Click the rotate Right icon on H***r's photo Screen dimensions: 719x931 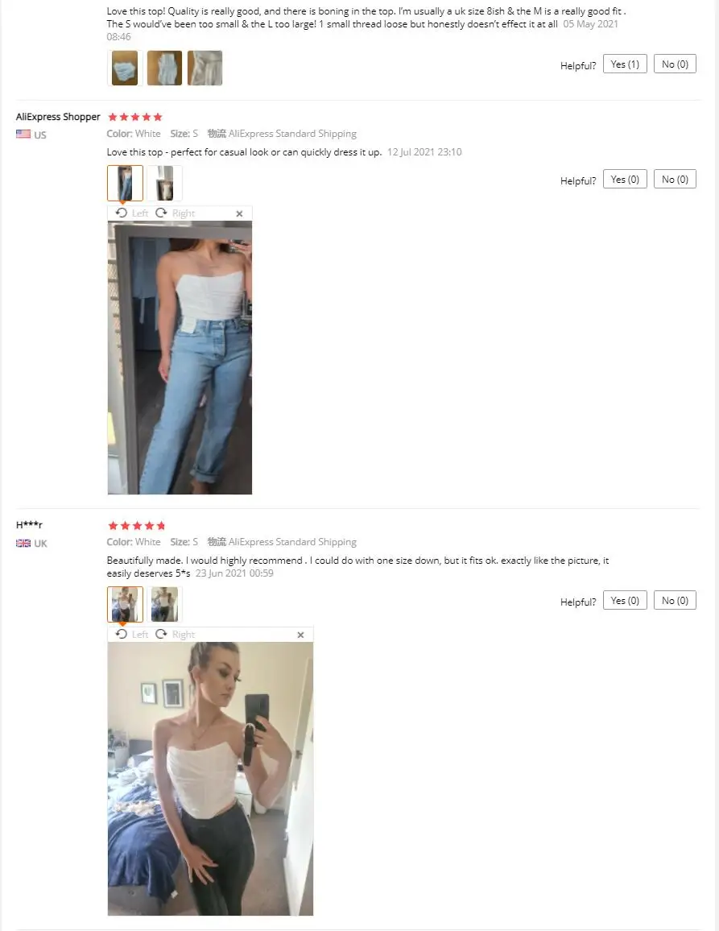[x=161, y=634]
